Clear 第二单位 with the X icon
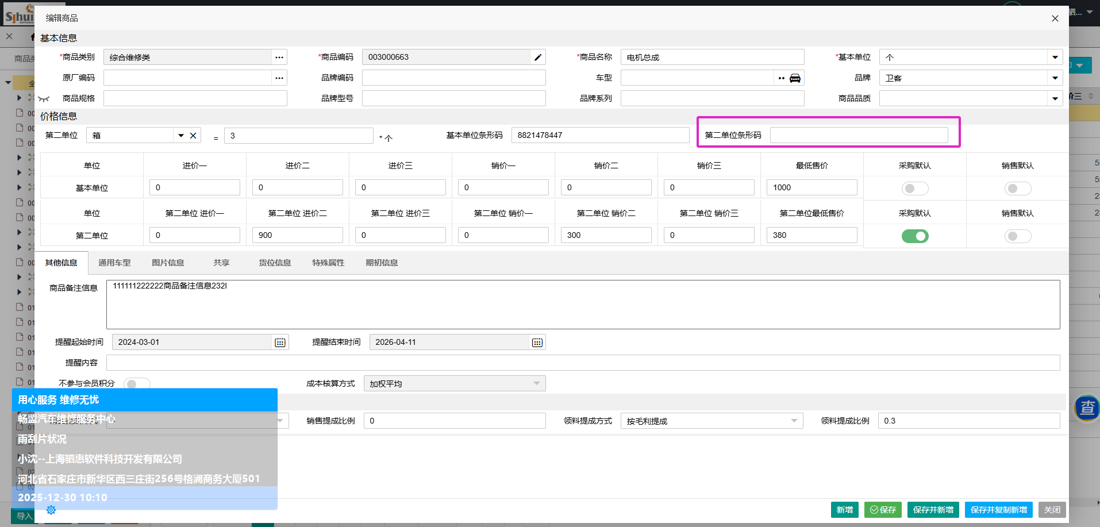The image size is (1100, 527). (193, 136)
